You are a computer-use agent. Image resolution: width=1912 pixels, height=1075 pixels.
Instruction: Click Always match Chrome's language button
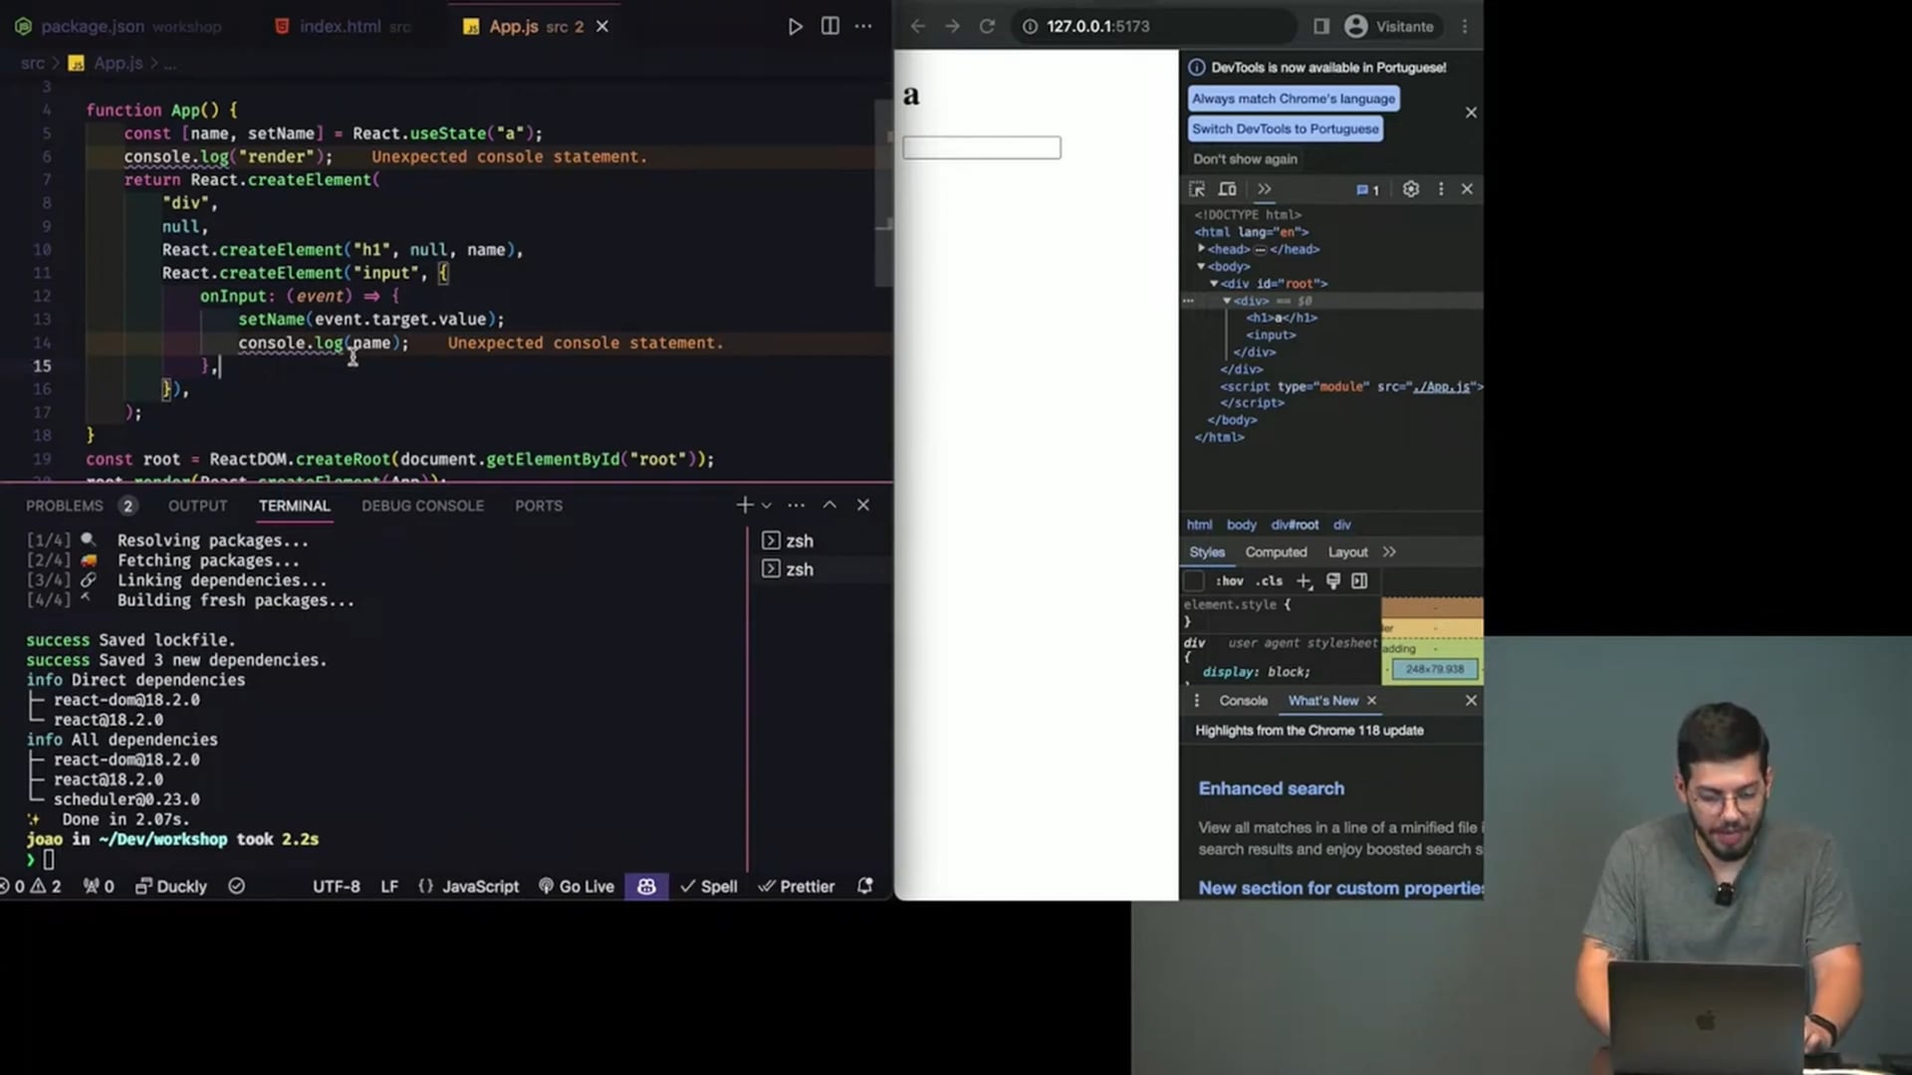click(x=1293, y=99)
